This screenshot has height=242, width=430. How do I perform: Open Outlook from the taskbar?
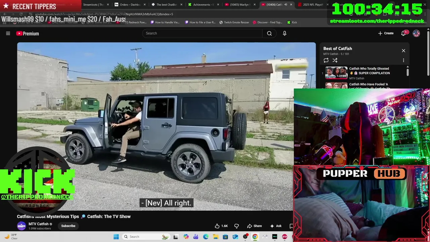(x=235, y=237)
